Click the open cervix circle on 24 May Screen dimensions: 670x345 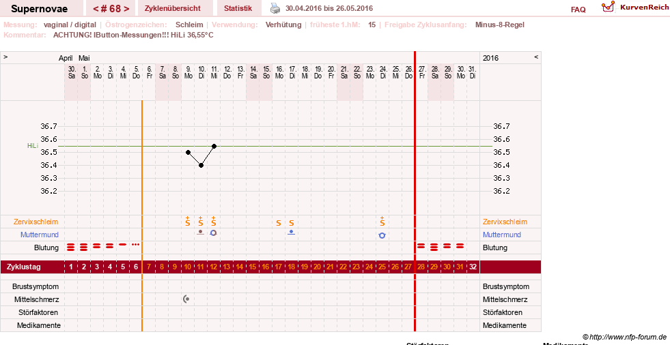pyautogui.click(x=382, y=235)
